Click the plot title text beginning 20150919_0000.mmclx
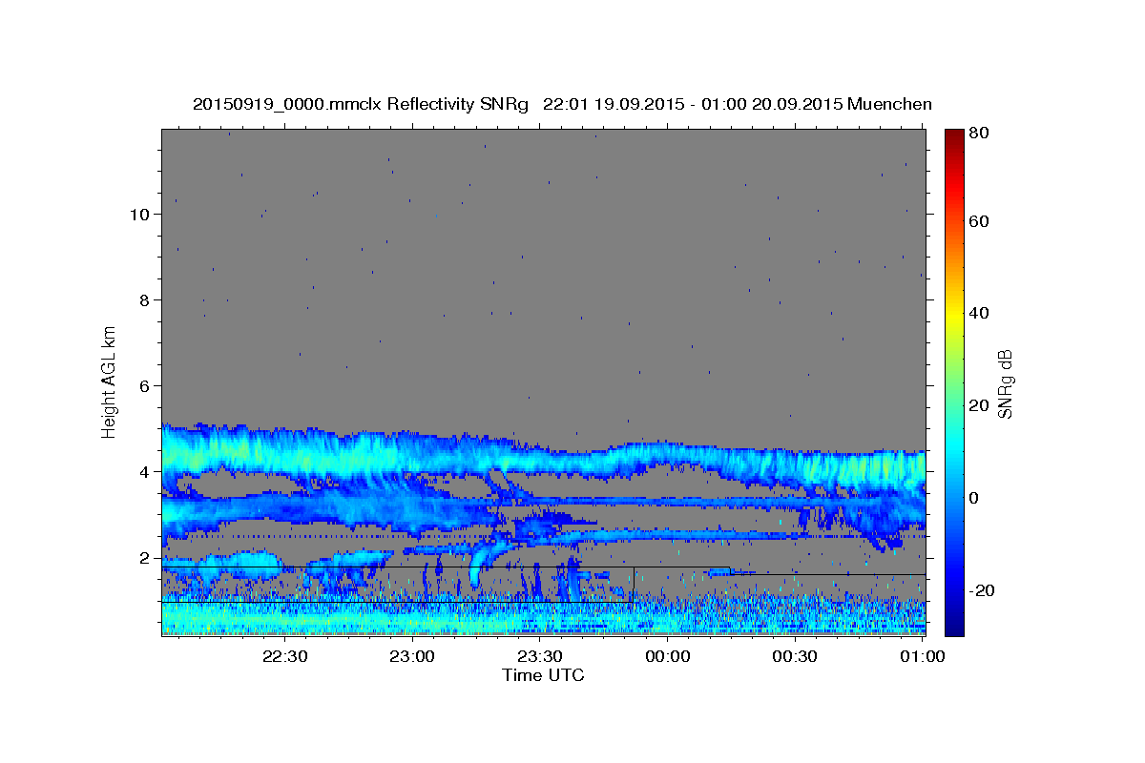The image size is (1145, 763). (562, 104)
